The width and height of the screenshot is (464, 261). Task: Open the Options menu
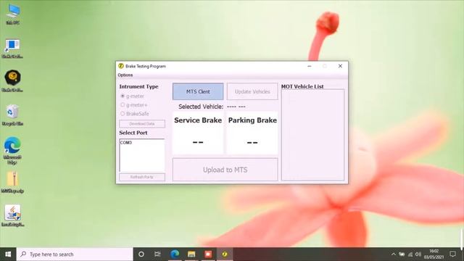click(x=125, y=75)
